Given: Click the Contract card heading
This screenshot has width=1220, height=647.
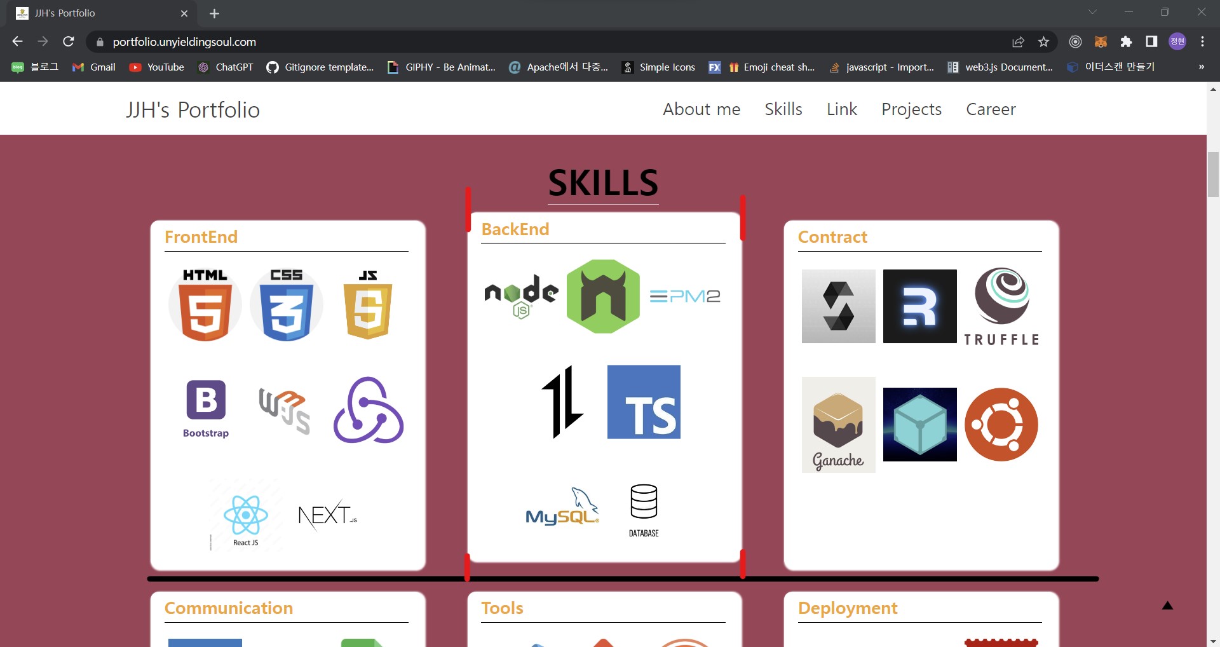Looking at the screenshot, I should coord(832,237).
